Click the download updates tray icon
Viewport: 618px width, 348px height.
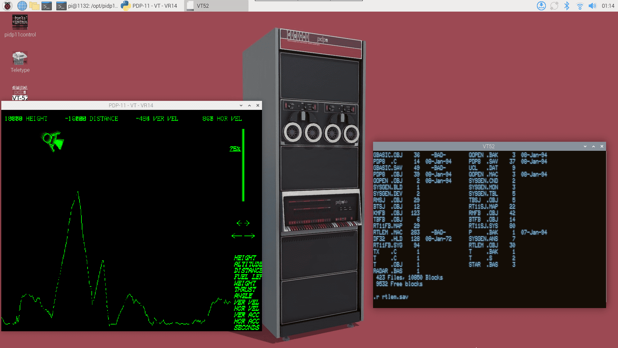pyautogui.click(x=541, y=6)
